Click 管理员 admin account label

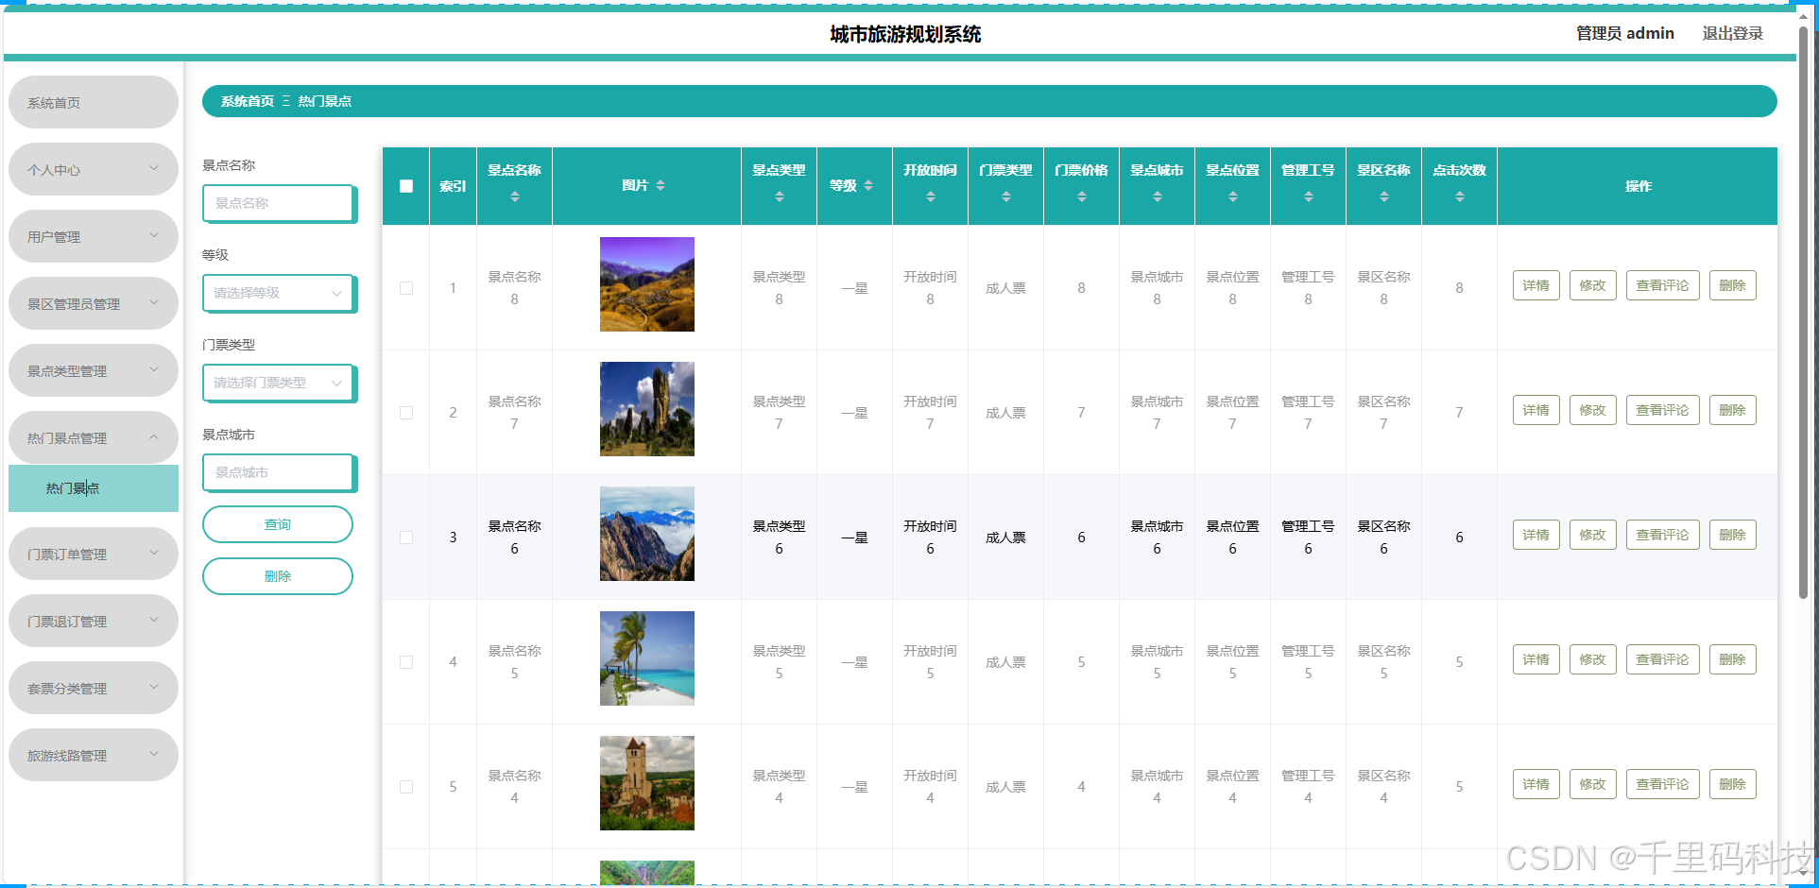pyautogui.click(x=1625, y=33)
